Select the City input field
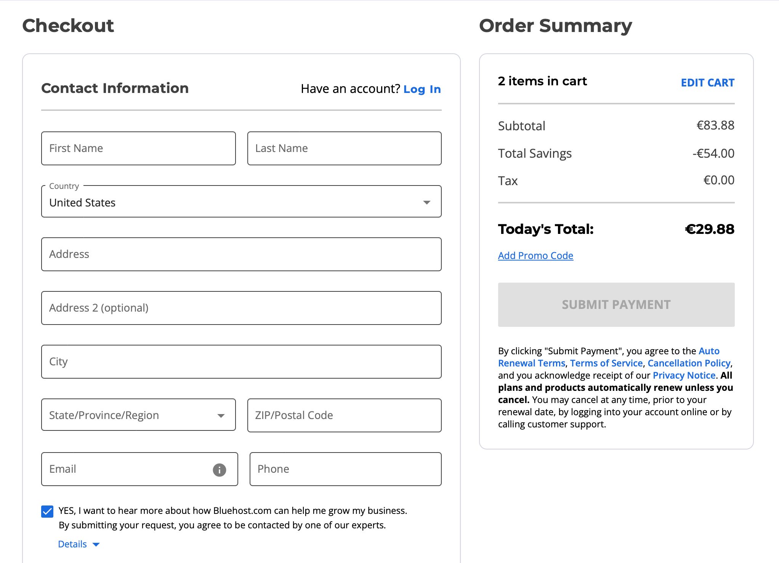Viewport: 779px width, 563px height. pyautogui.click(x=241, y=361)
